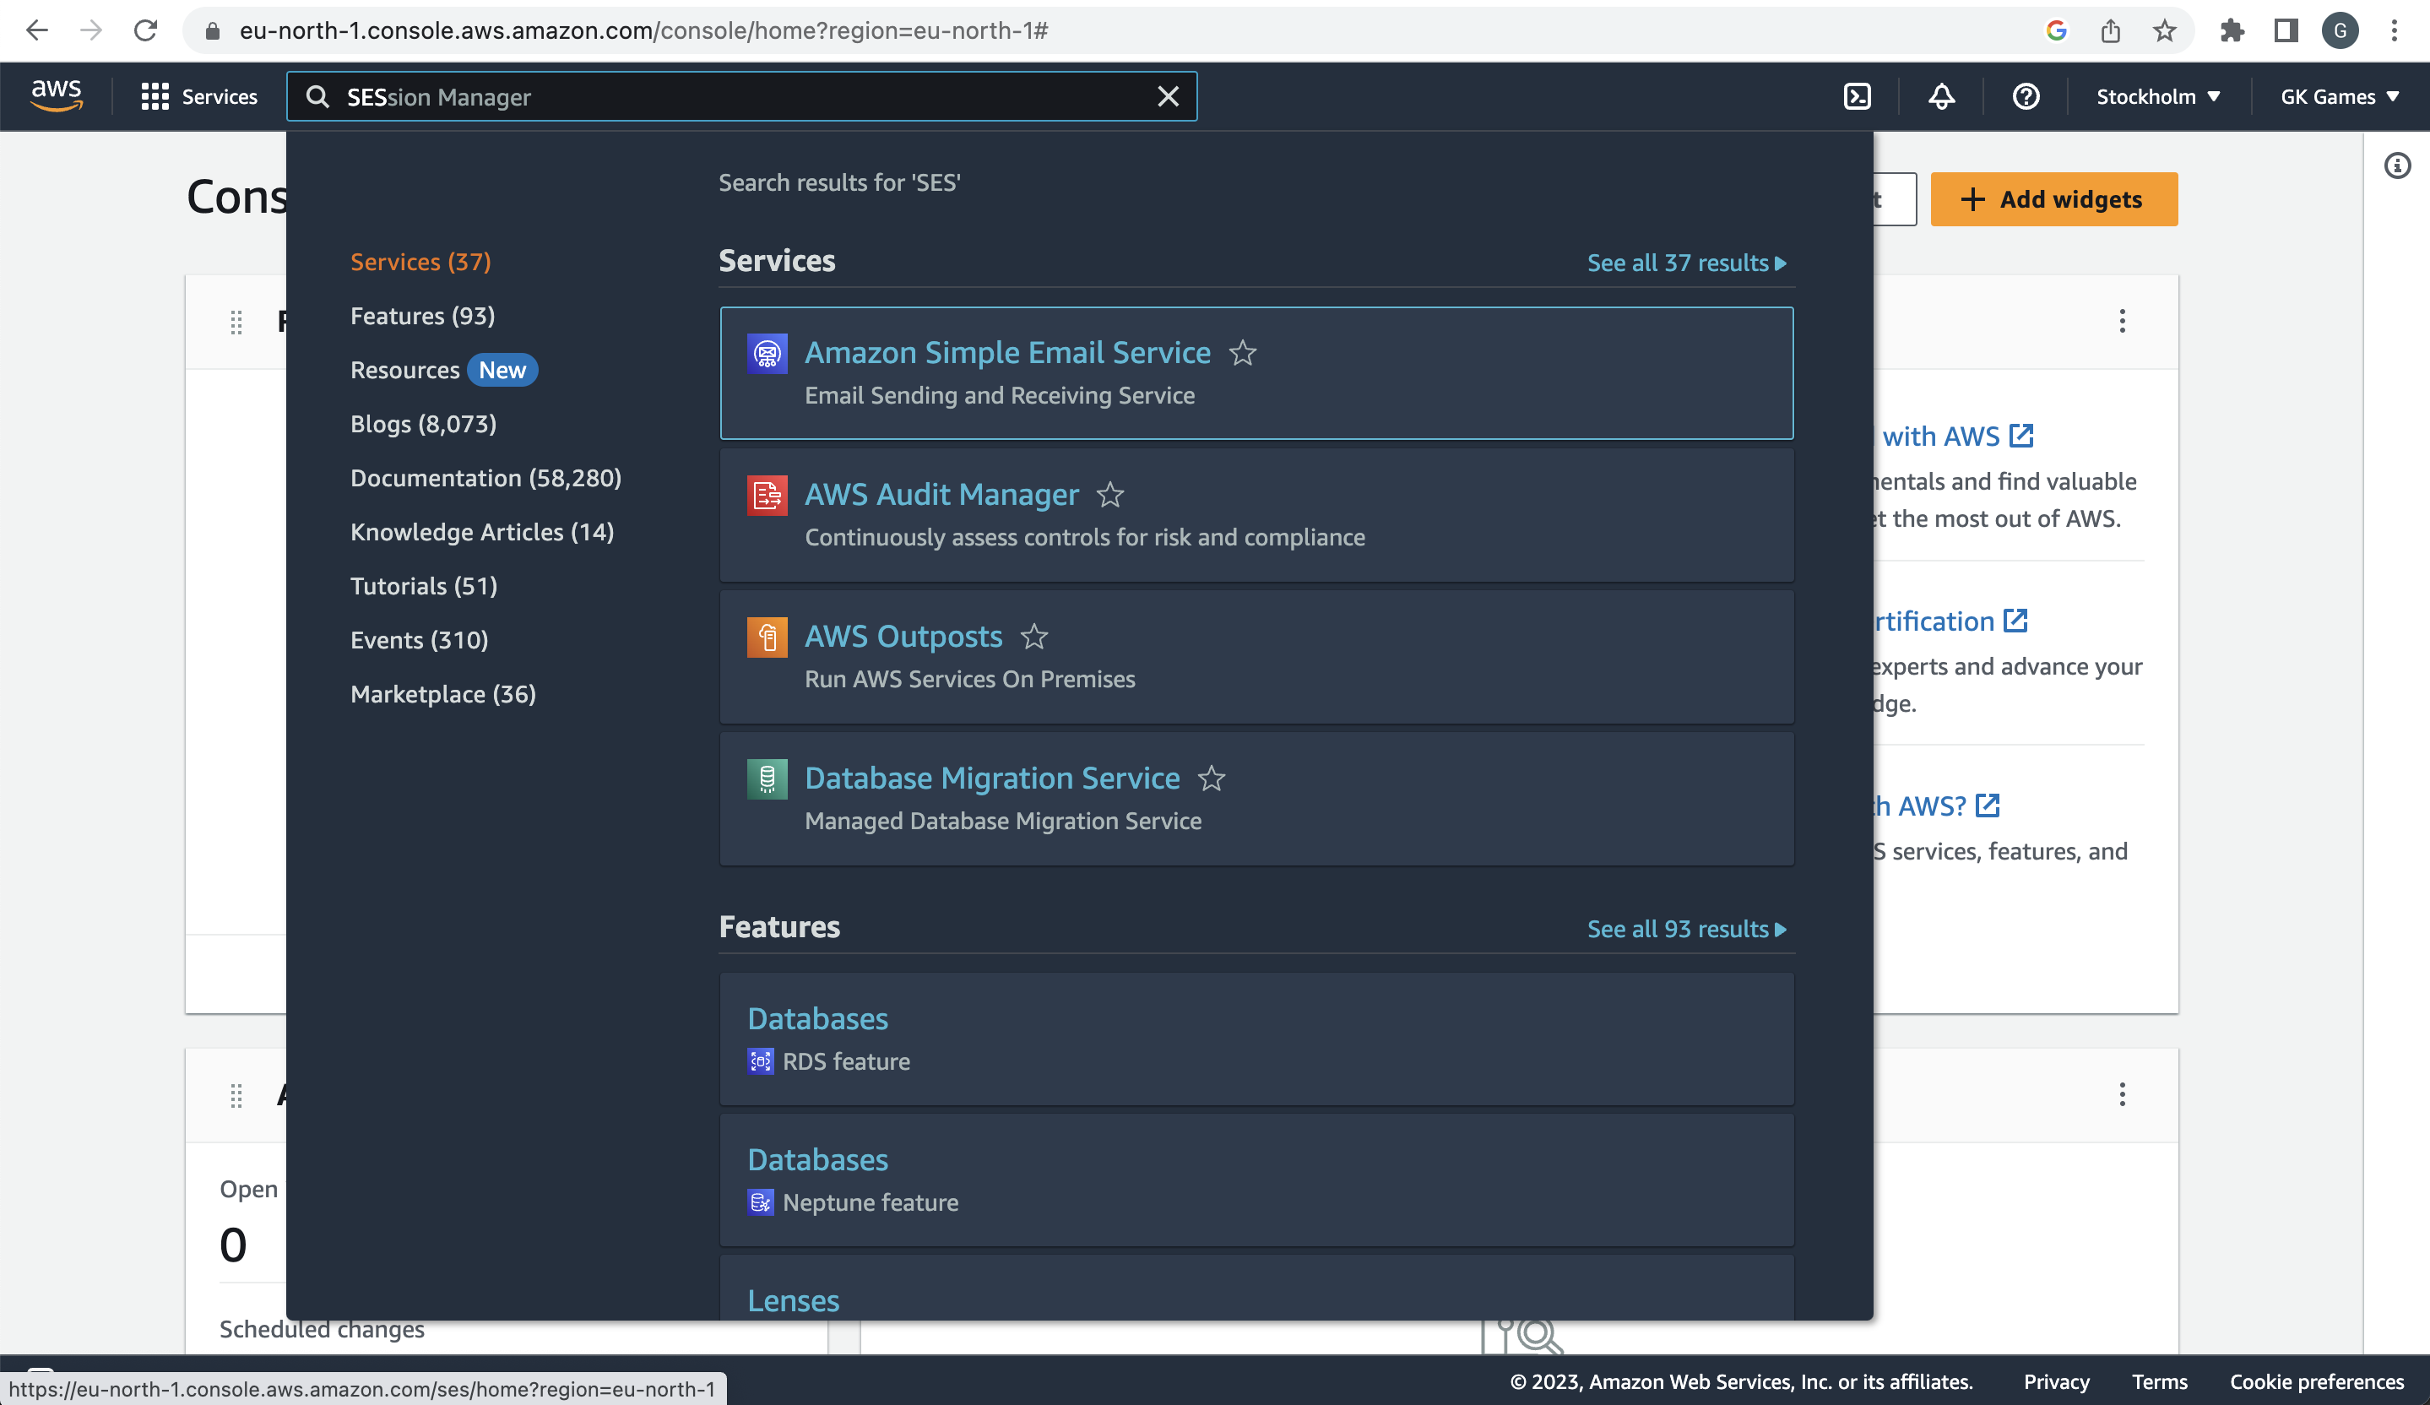Share this page via the share icon

click(2110, 31)
